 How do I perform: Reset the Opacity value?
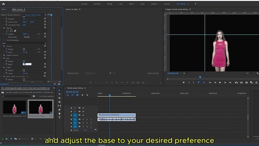[45, 34]
